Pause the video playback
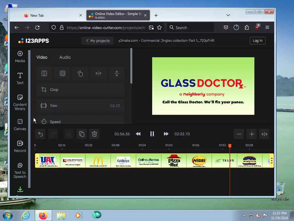This screenshot has width=294, height=221. (x=152, y=134)
